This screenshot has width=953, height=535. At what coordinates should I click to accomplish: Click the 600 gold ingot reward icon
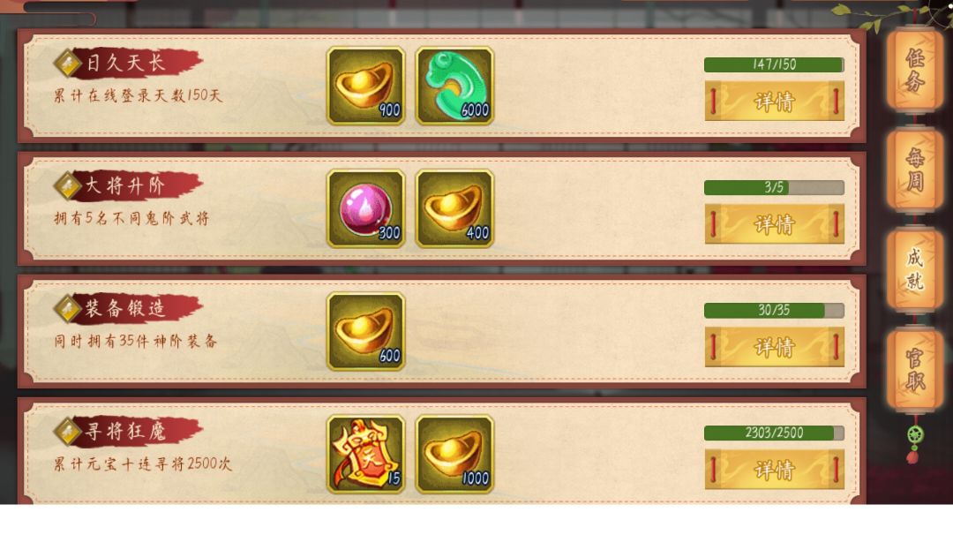pos(366,331)
